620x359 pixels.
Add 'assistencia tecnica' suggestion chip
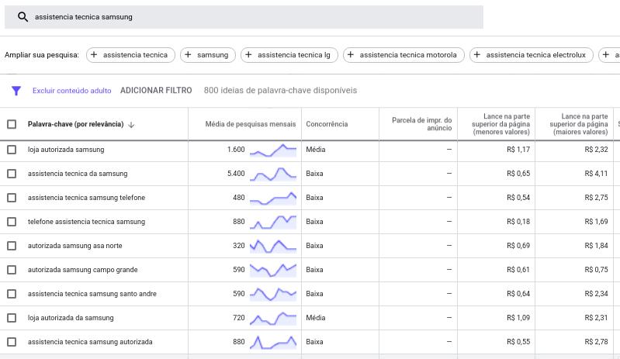[130, 55]
